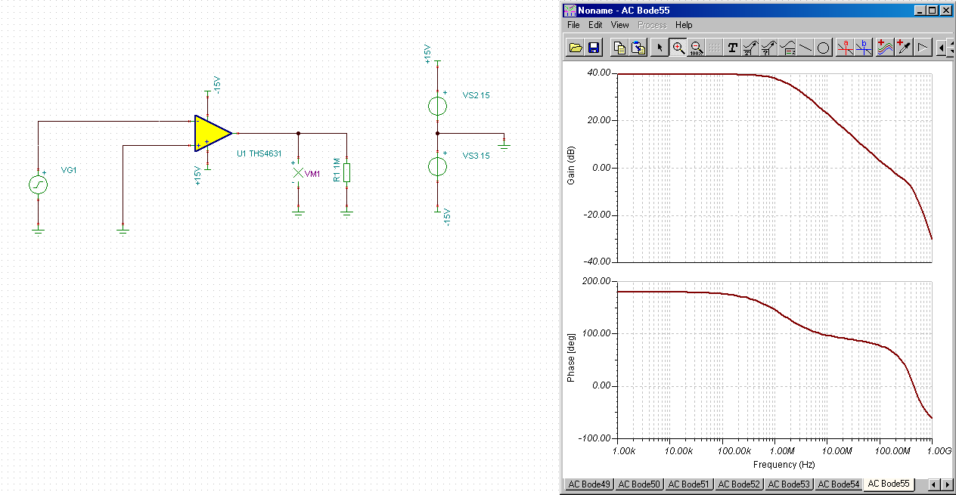Image resolution: width=956 pixels, height=495 pixels.
Task: Click the ground symbol next to VS2
Action: click(x=504, y=144)
